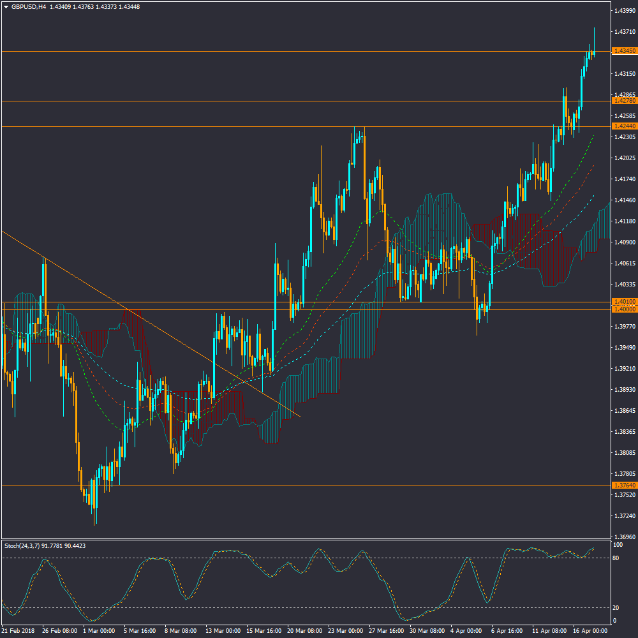Viewport: 638px width, 638px height.
Task: Click the orange 1.43450 price label
Action: click(623, 51)
